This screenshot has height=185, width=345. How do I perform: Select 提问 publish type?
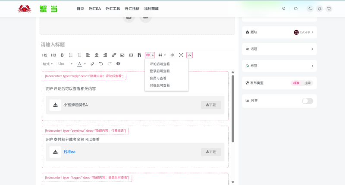coord(307,83)
